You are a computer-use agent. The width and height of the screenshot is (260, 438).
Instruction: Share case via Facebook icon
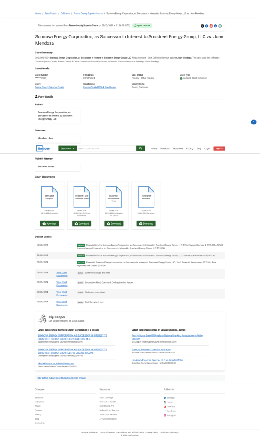coord(207,26)
